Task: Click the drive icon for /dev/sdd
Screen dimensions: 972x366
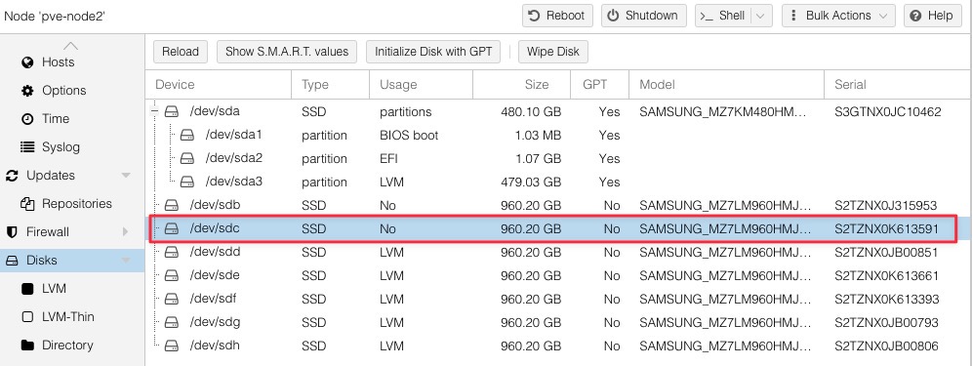Action: point(172,253)
